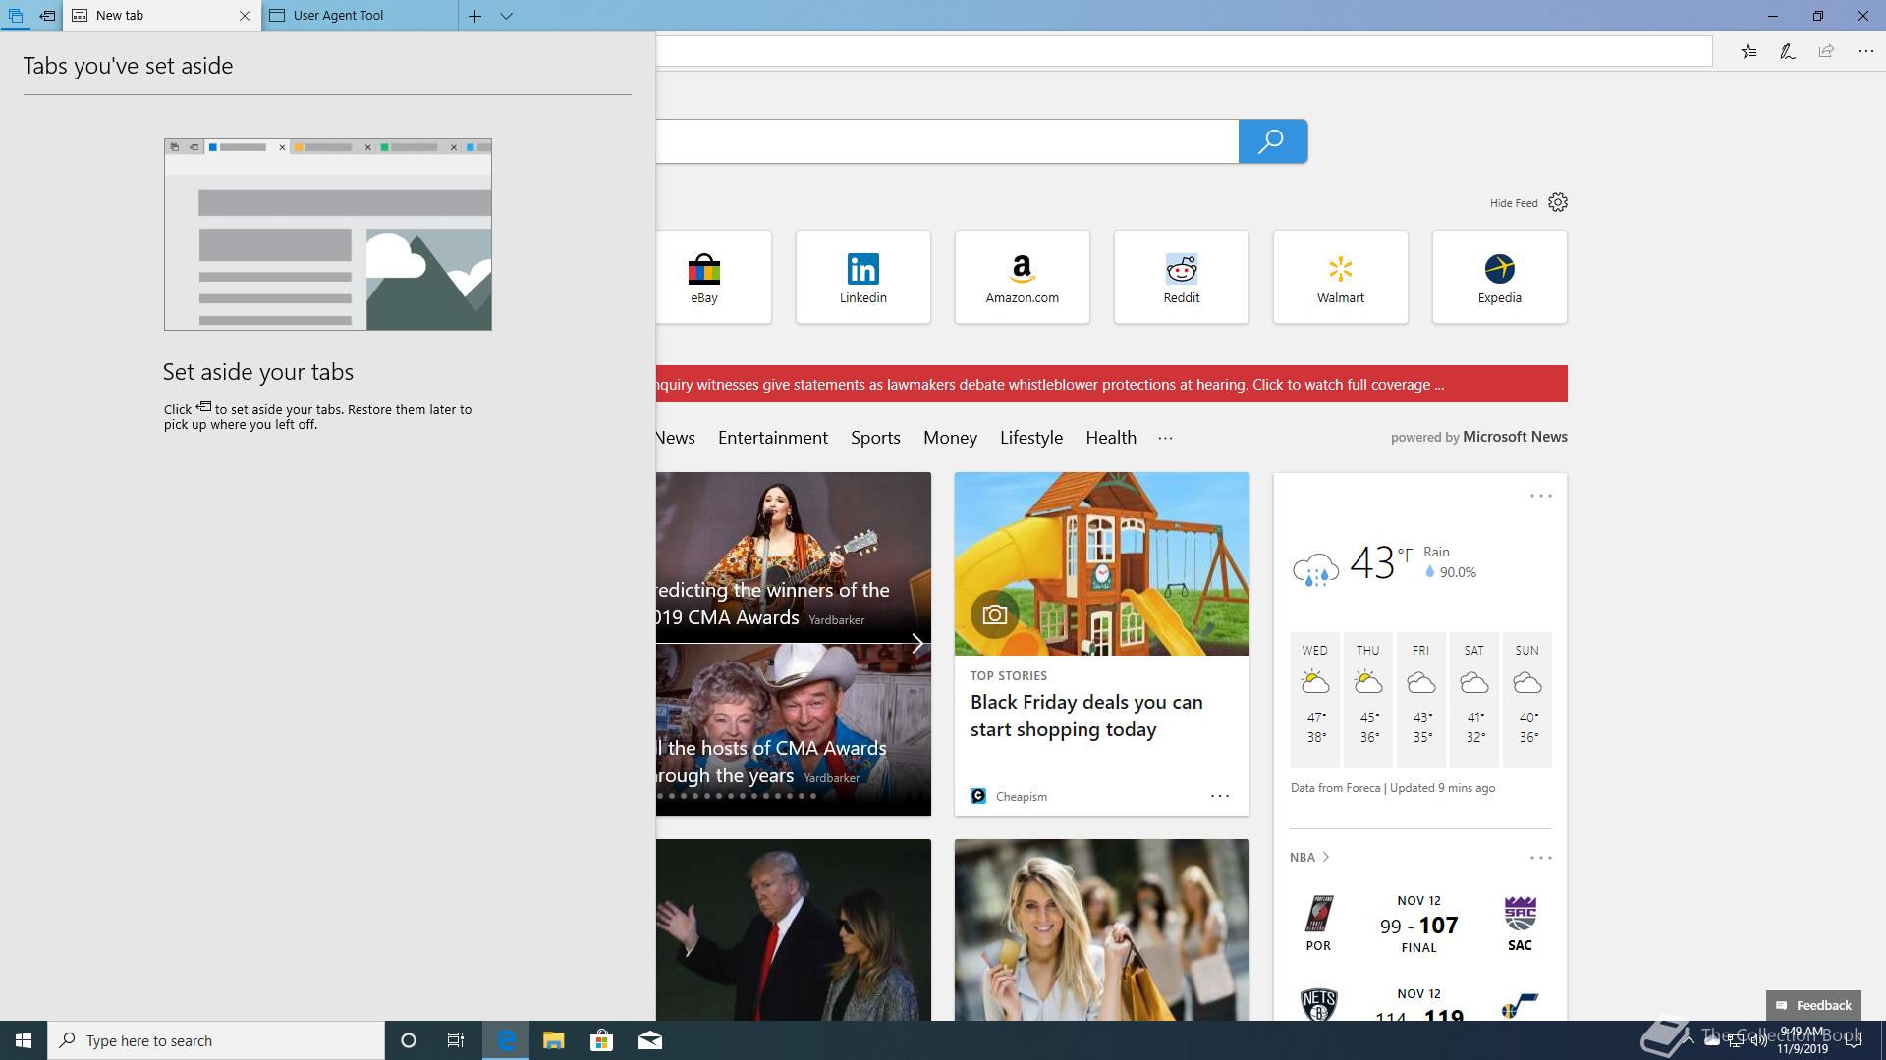Open the Reddit top site tile
1886x1060 pixels.
click(1181, 277)
